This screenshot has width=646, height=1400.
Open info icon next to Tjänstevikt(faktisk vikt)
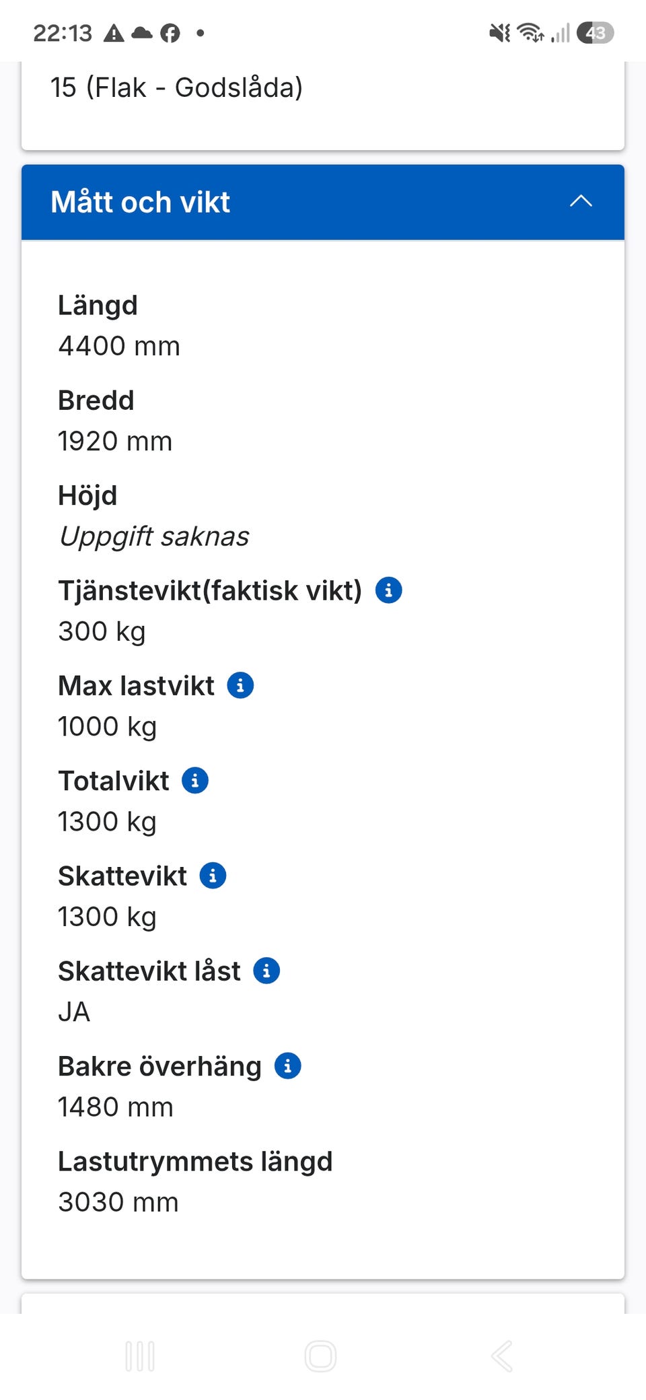point(388,590)
